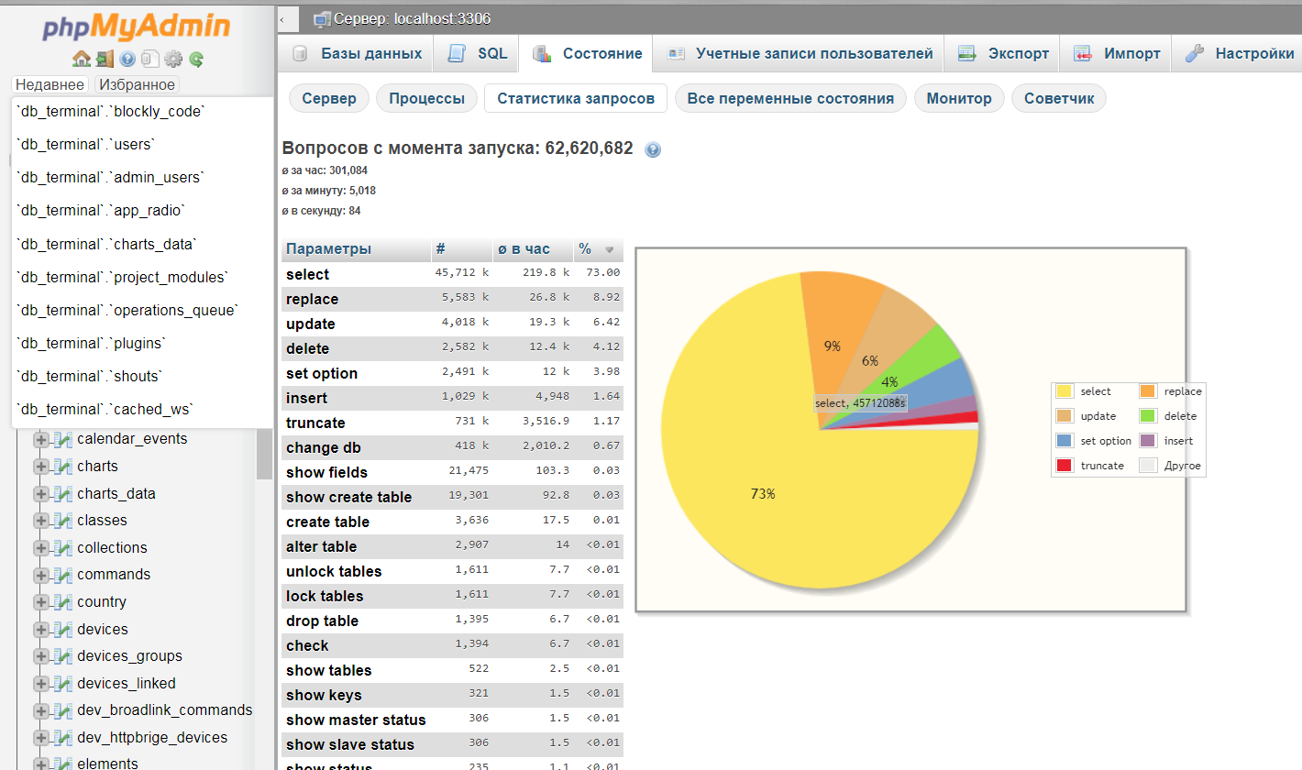The width and height of the screenshot is (1302, 770).
Task: Sort table by the % column header
Action: tap(585, 249)
